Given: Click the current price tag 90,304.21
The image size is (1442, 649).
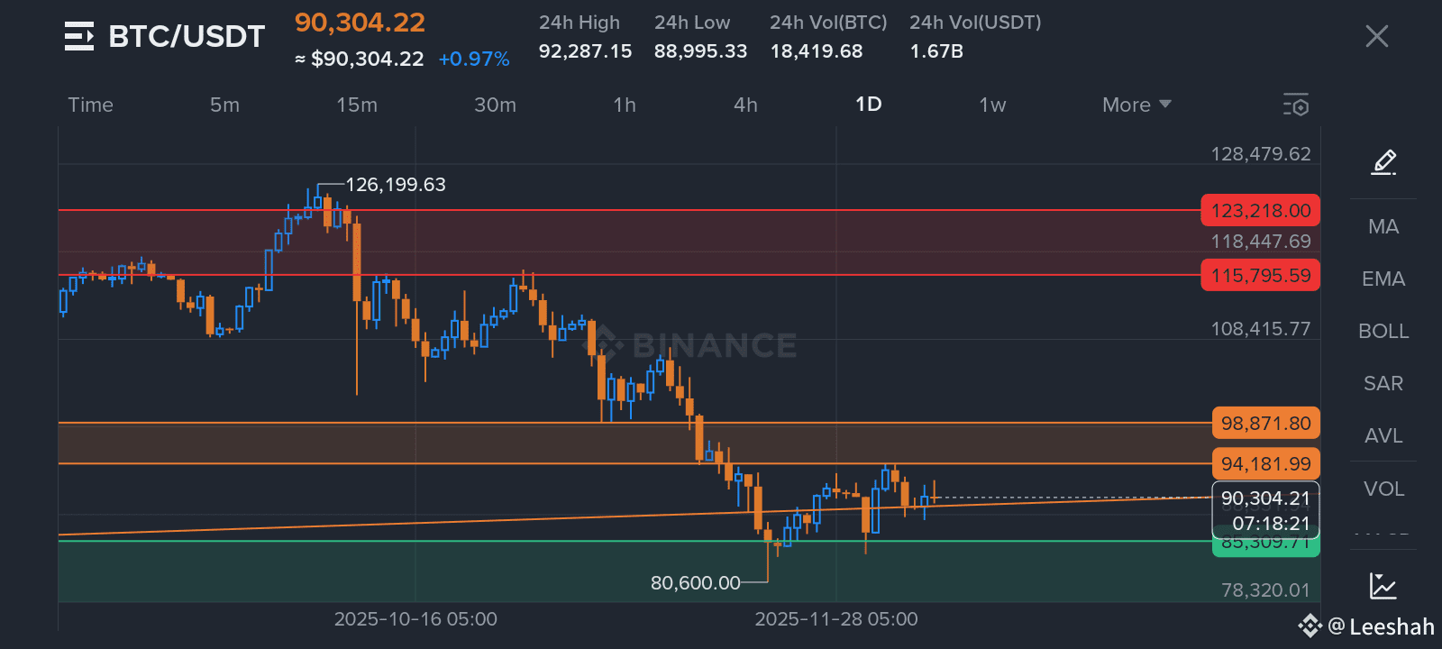Looking at the screenshot, I should click(1265, 498).
